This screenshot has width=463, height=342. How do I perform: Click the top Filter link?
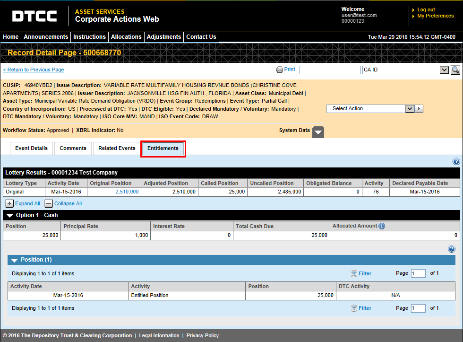pos(365,273)
